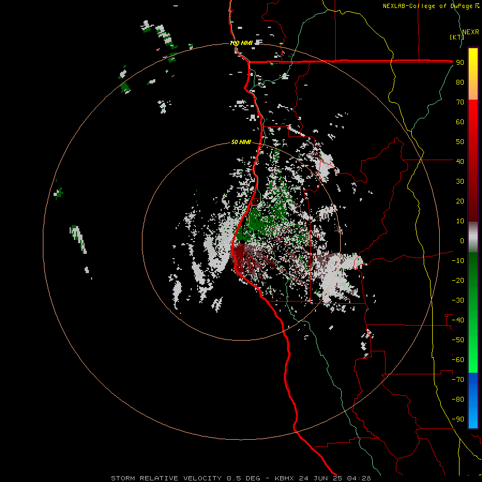
Task: Select the 50 value on velocity scale
Action: point(460,142)
